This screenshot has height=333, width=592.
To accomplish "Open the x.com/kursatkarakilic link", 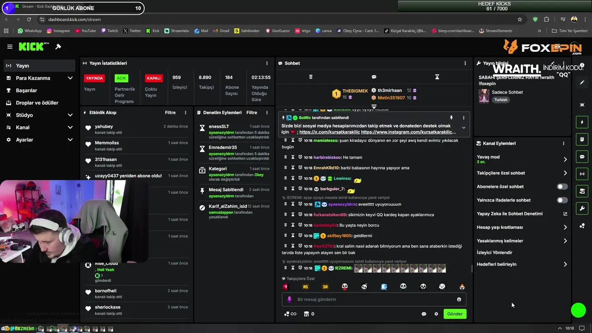I will pyautogui.click(x=329, y=132).
